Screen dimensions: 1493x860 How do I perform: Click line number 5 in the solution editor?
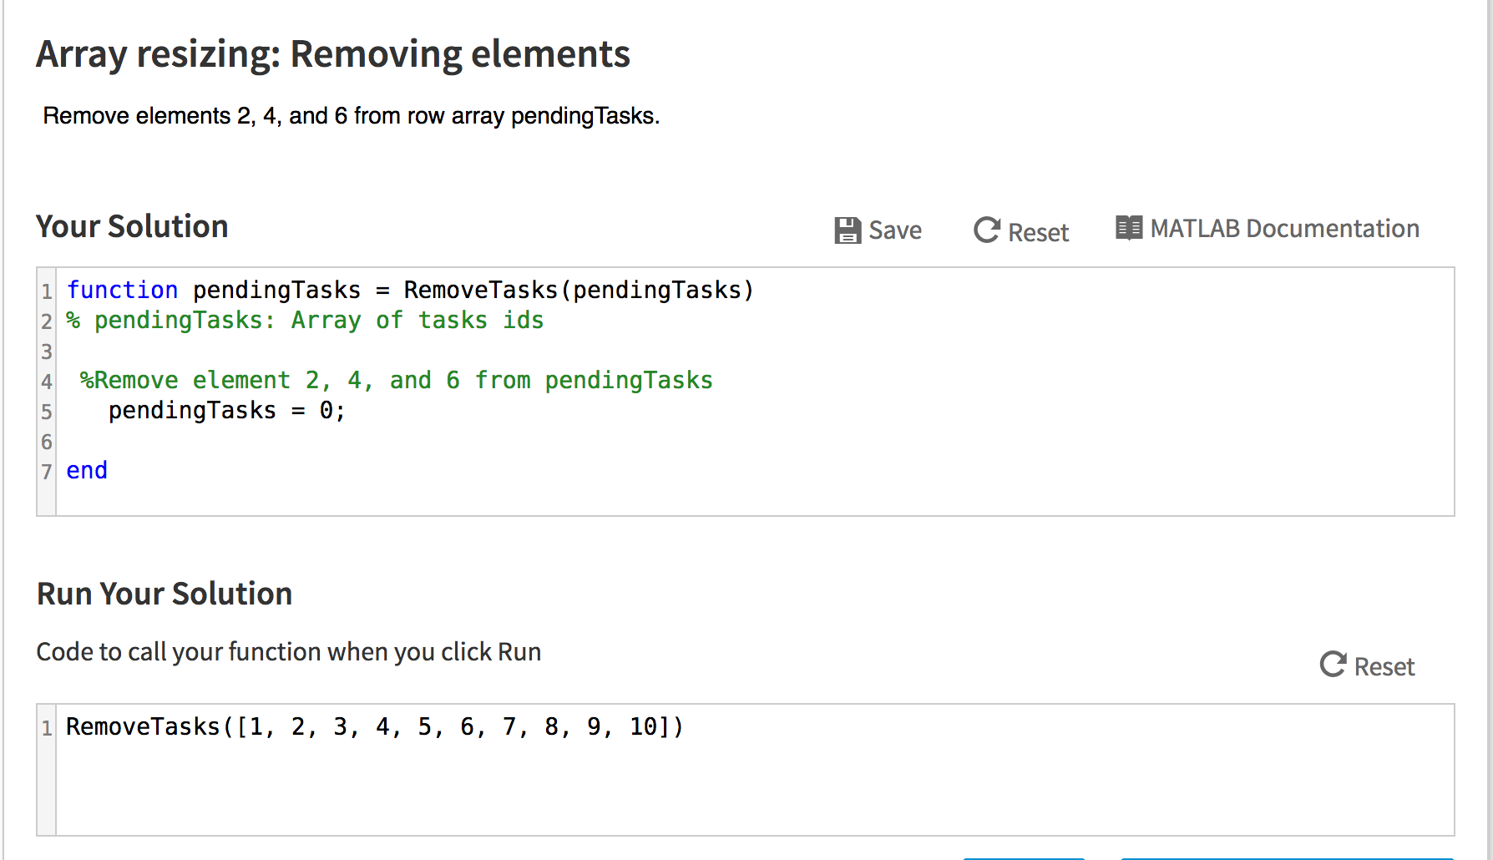[x=46, y=410]
